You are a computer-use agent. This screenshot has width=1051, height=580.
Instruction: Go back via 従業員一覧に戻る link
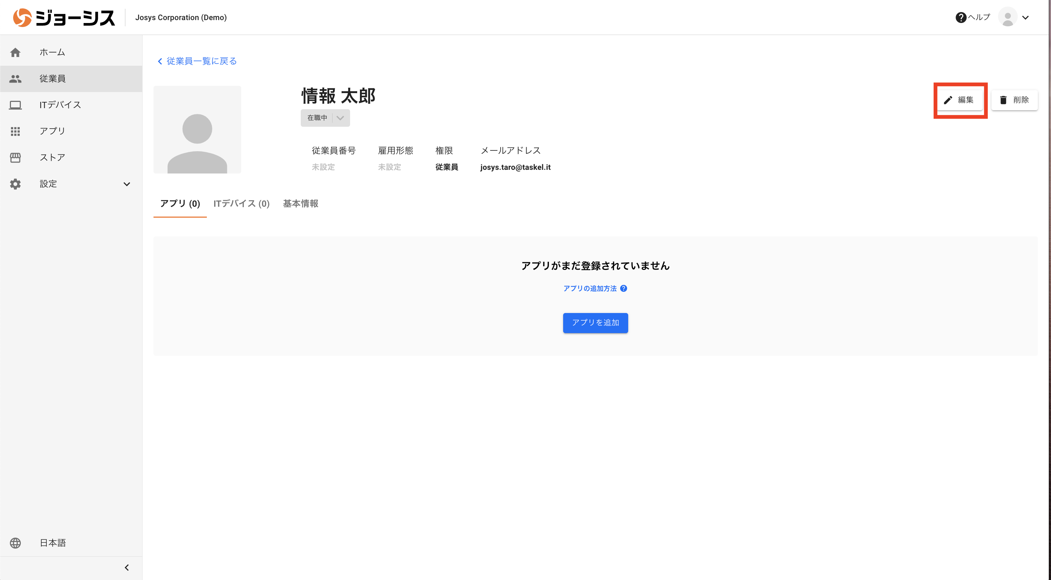click(197, 61)
